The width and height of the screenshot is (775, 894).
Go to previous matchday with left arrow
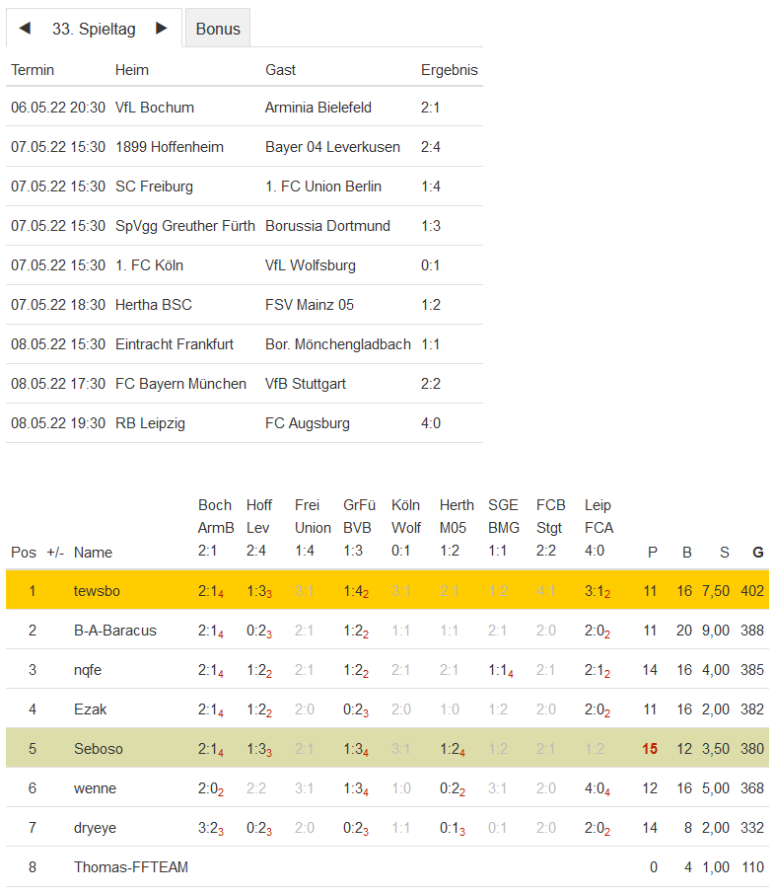(x=25, y=29)
